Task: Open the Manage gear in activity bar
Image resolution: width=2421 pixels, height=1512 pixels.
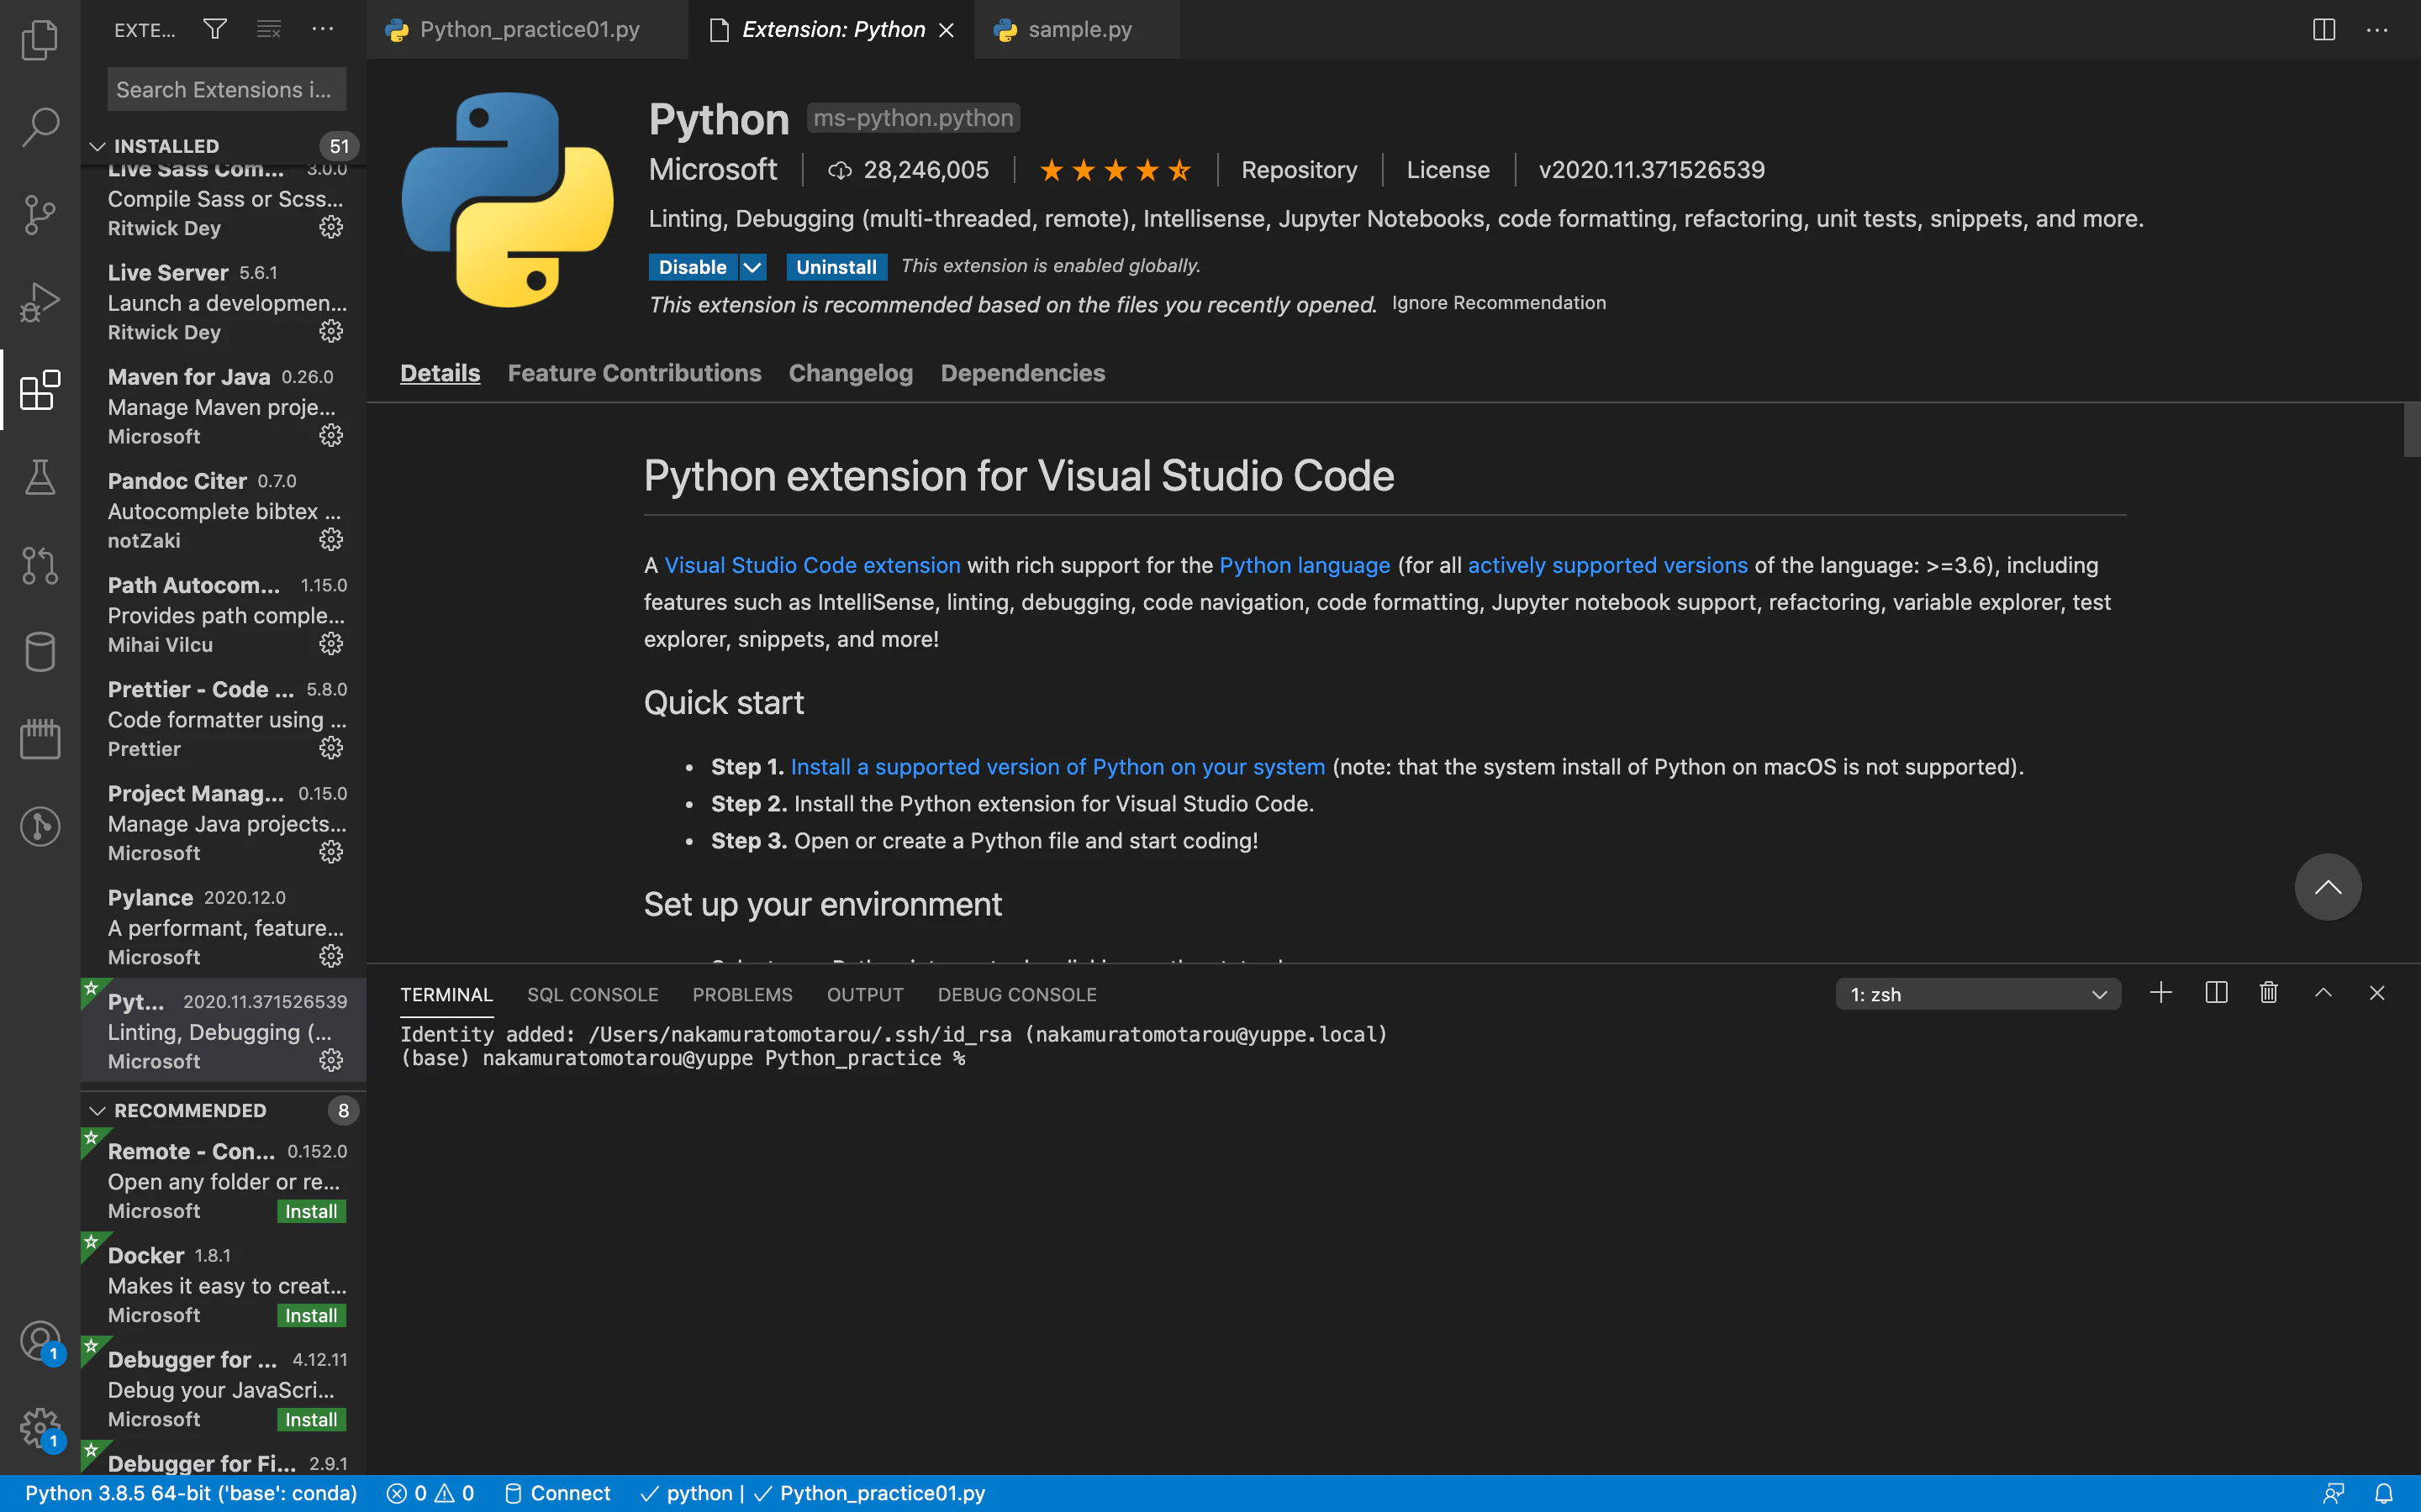Action: coord(40,1428)
